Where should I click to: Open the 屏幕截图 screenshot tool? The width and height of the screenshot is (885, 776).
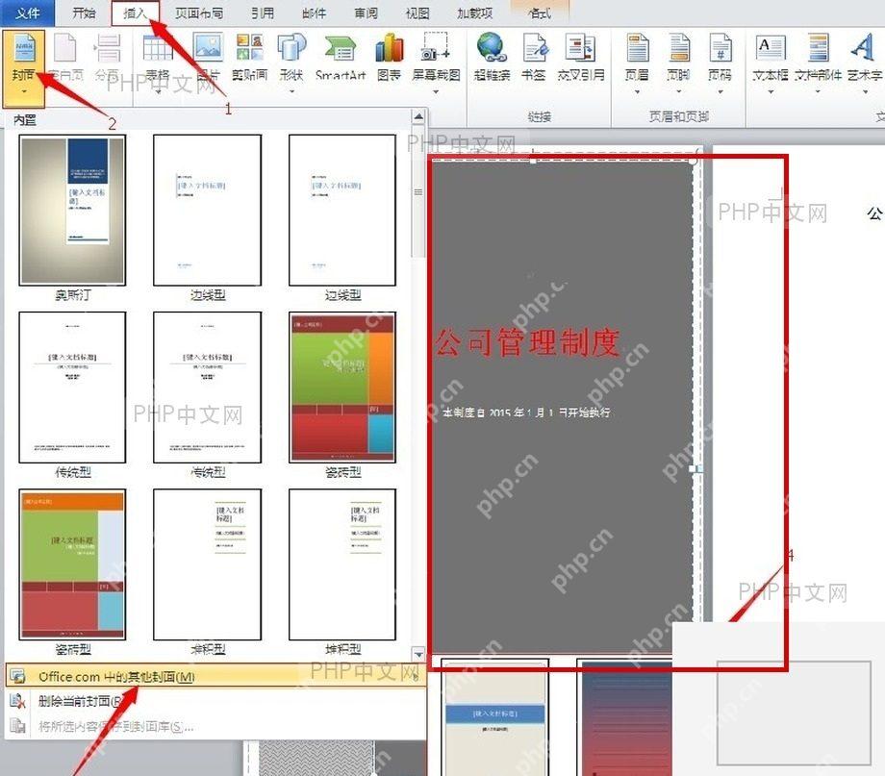(436, 63)
